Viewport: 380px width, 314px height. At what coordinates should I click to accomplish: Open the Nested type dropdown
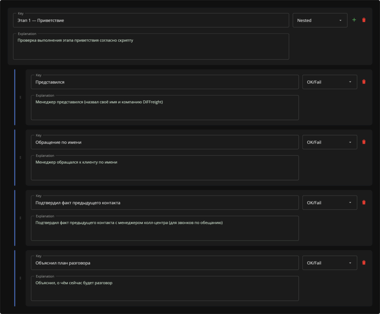pyautogui.click(x=320, y=20)
